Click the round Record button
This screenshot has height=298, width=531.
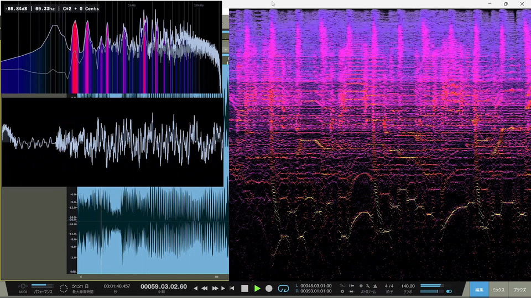(269, 288)
